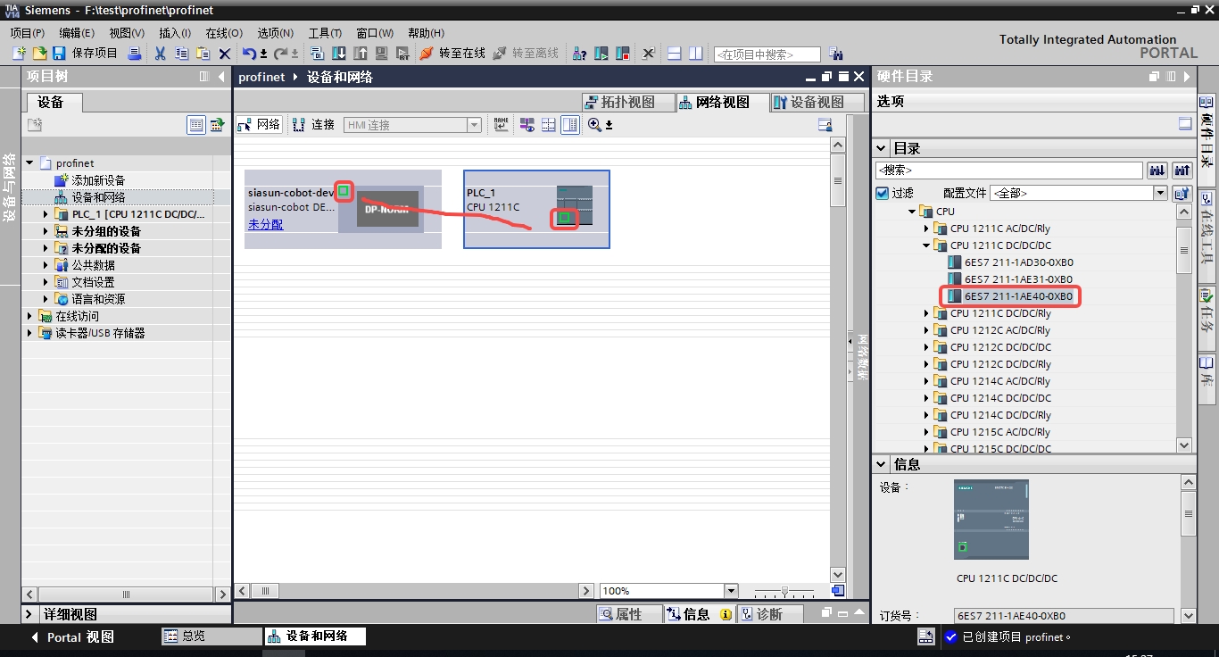The width and height of the screenshot is (1219, 657).
Task: Expand PLC_1 node in project tree
Action: (46, 214)
